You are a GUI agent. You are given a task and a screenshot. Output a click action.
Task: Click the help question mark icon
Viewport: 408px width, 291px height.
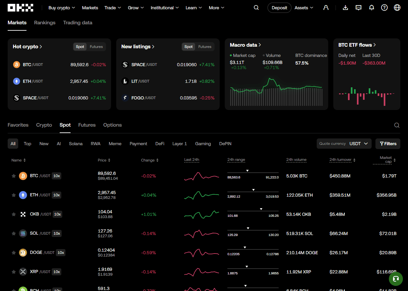pyautogui.click(x=384, y=8)
